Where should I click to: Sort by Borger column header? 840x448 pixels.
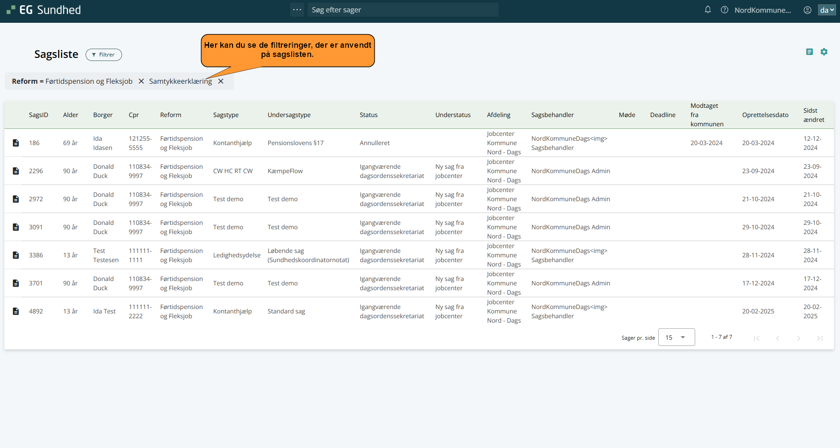pos(103,115)
